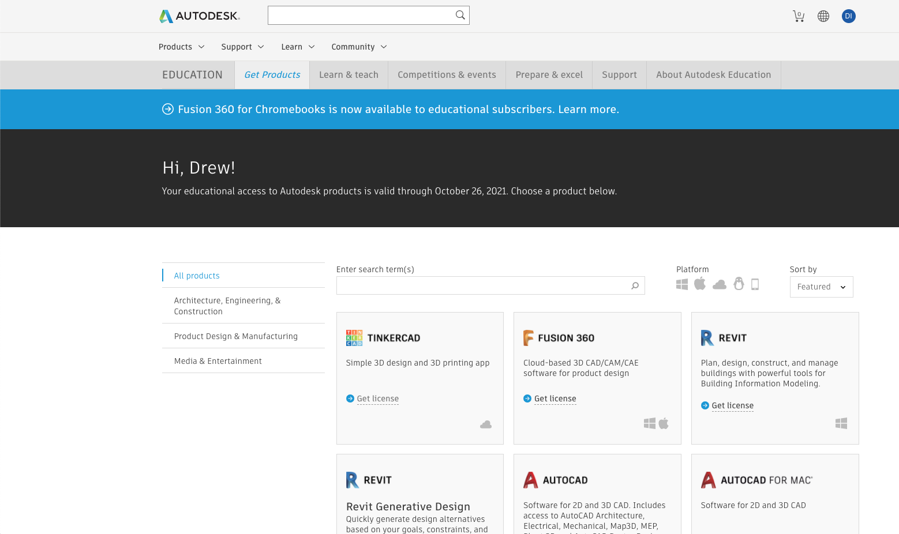This screenshot has height=534, width=899.
Task: Select Product Design & Manufacturing category
Action: pyautogui.click(x=236, y=336)
